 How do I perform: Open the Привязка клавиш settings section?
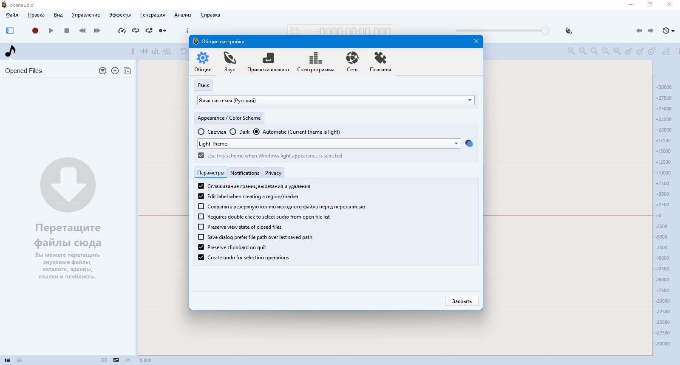[x=268, y=62]
